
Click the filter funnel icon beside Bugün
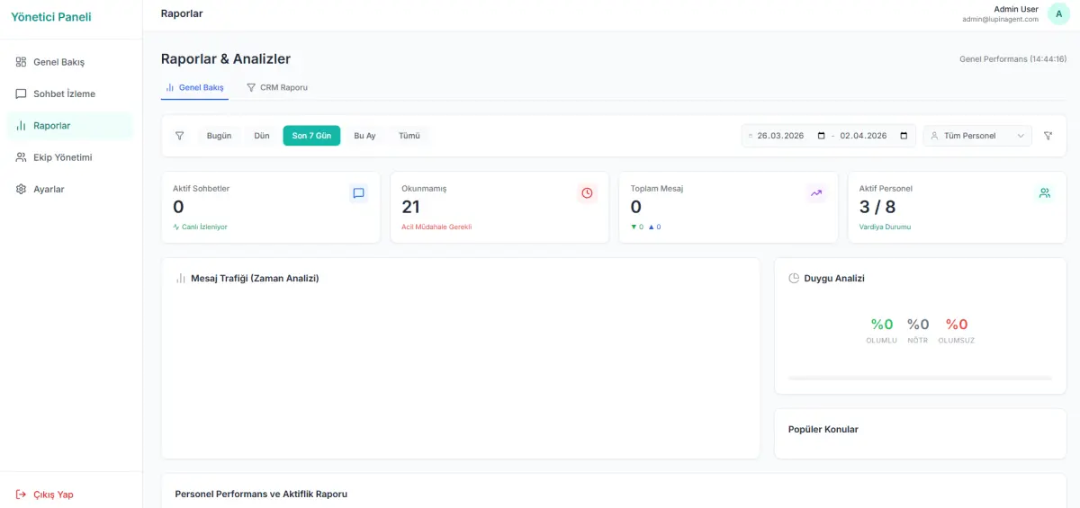pyautogui.click(x=179, y=136)
